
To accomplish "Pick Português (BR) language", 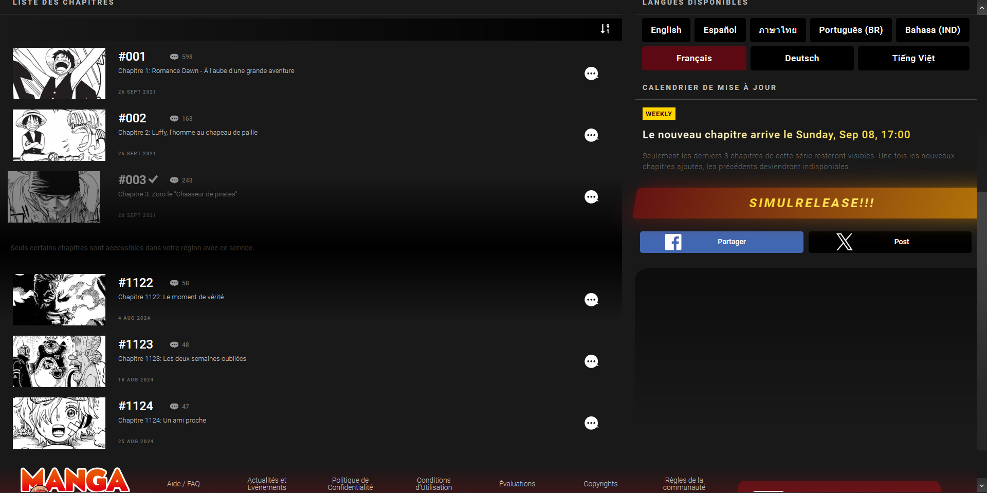I will [x=850, y=30].
